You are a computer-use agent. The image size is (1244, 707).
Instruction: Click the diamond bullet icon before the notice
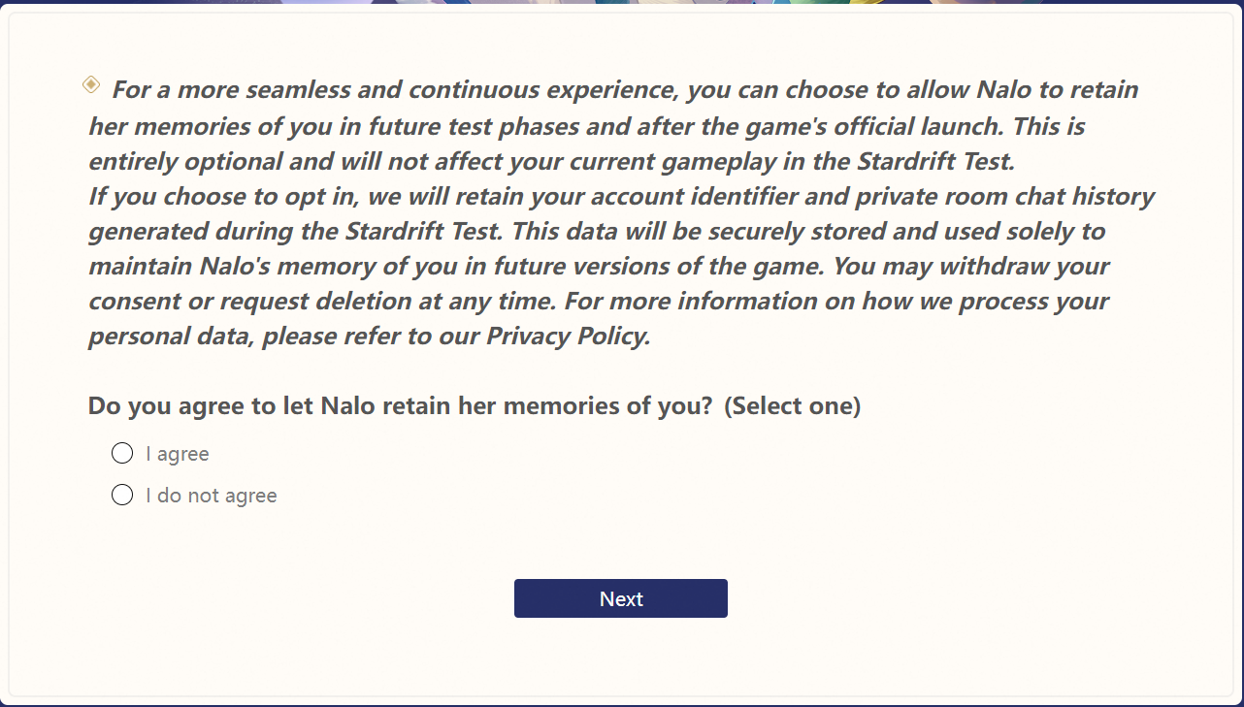tap(90, 85)
